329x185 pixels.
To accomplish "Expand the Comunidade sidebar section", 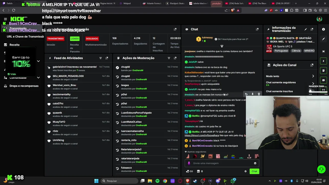I will 38,78.
